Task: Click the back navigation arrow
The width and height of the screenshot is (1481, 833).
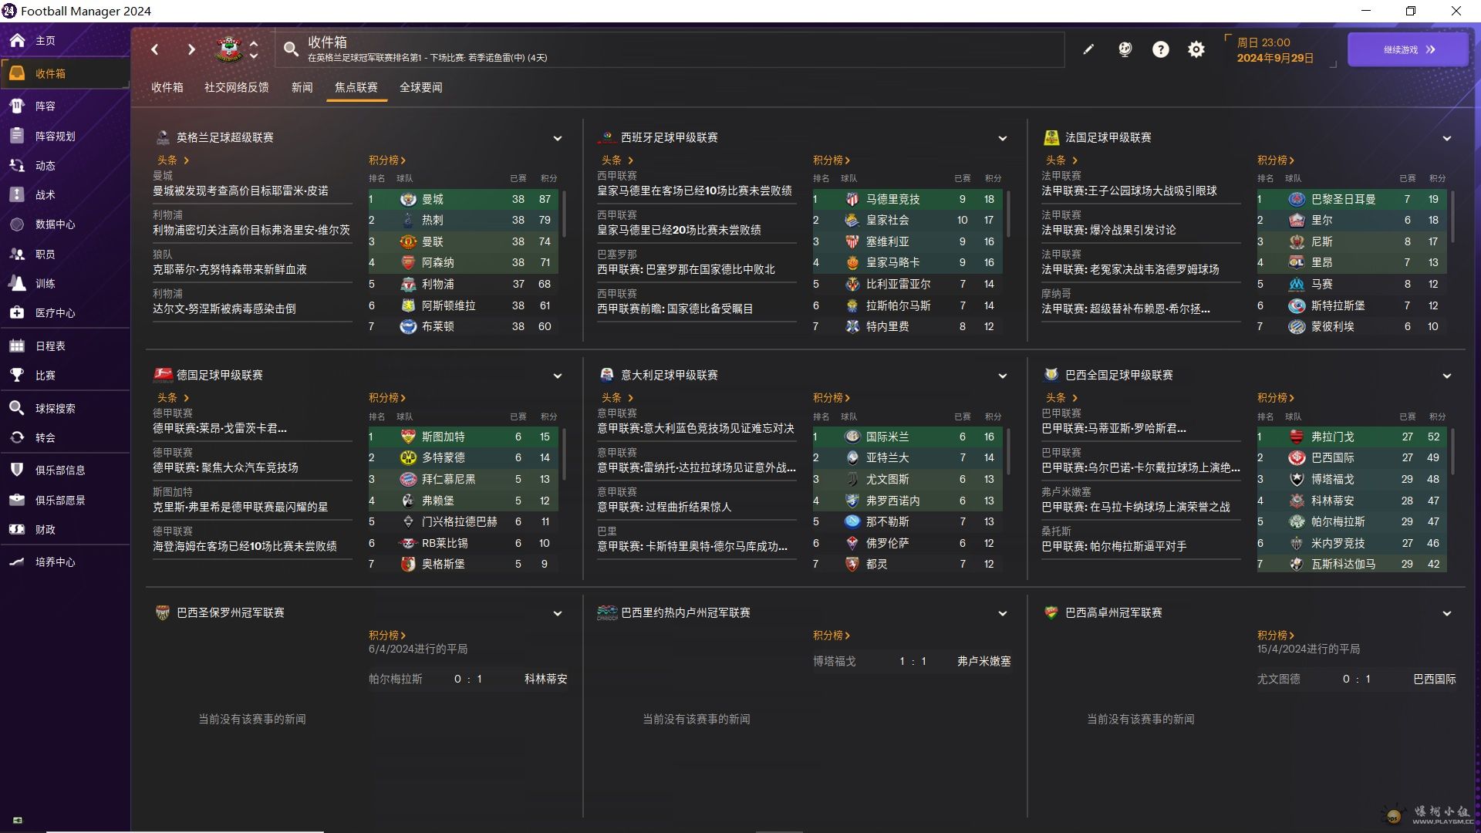Action: tap(155, 49)
